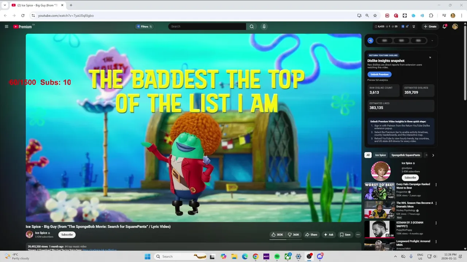Open more actions ellipsis under video

[x=358, y=235]
